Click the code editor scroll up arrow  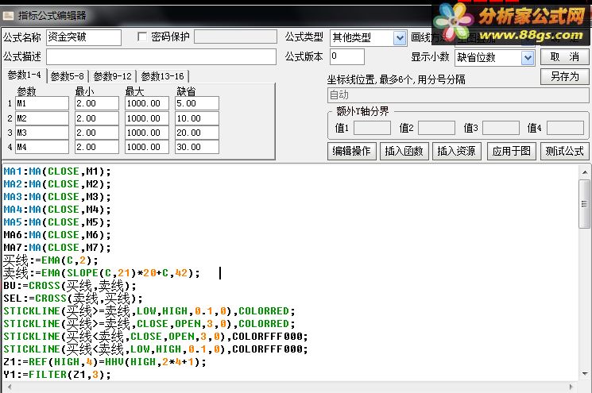point(584,173)
